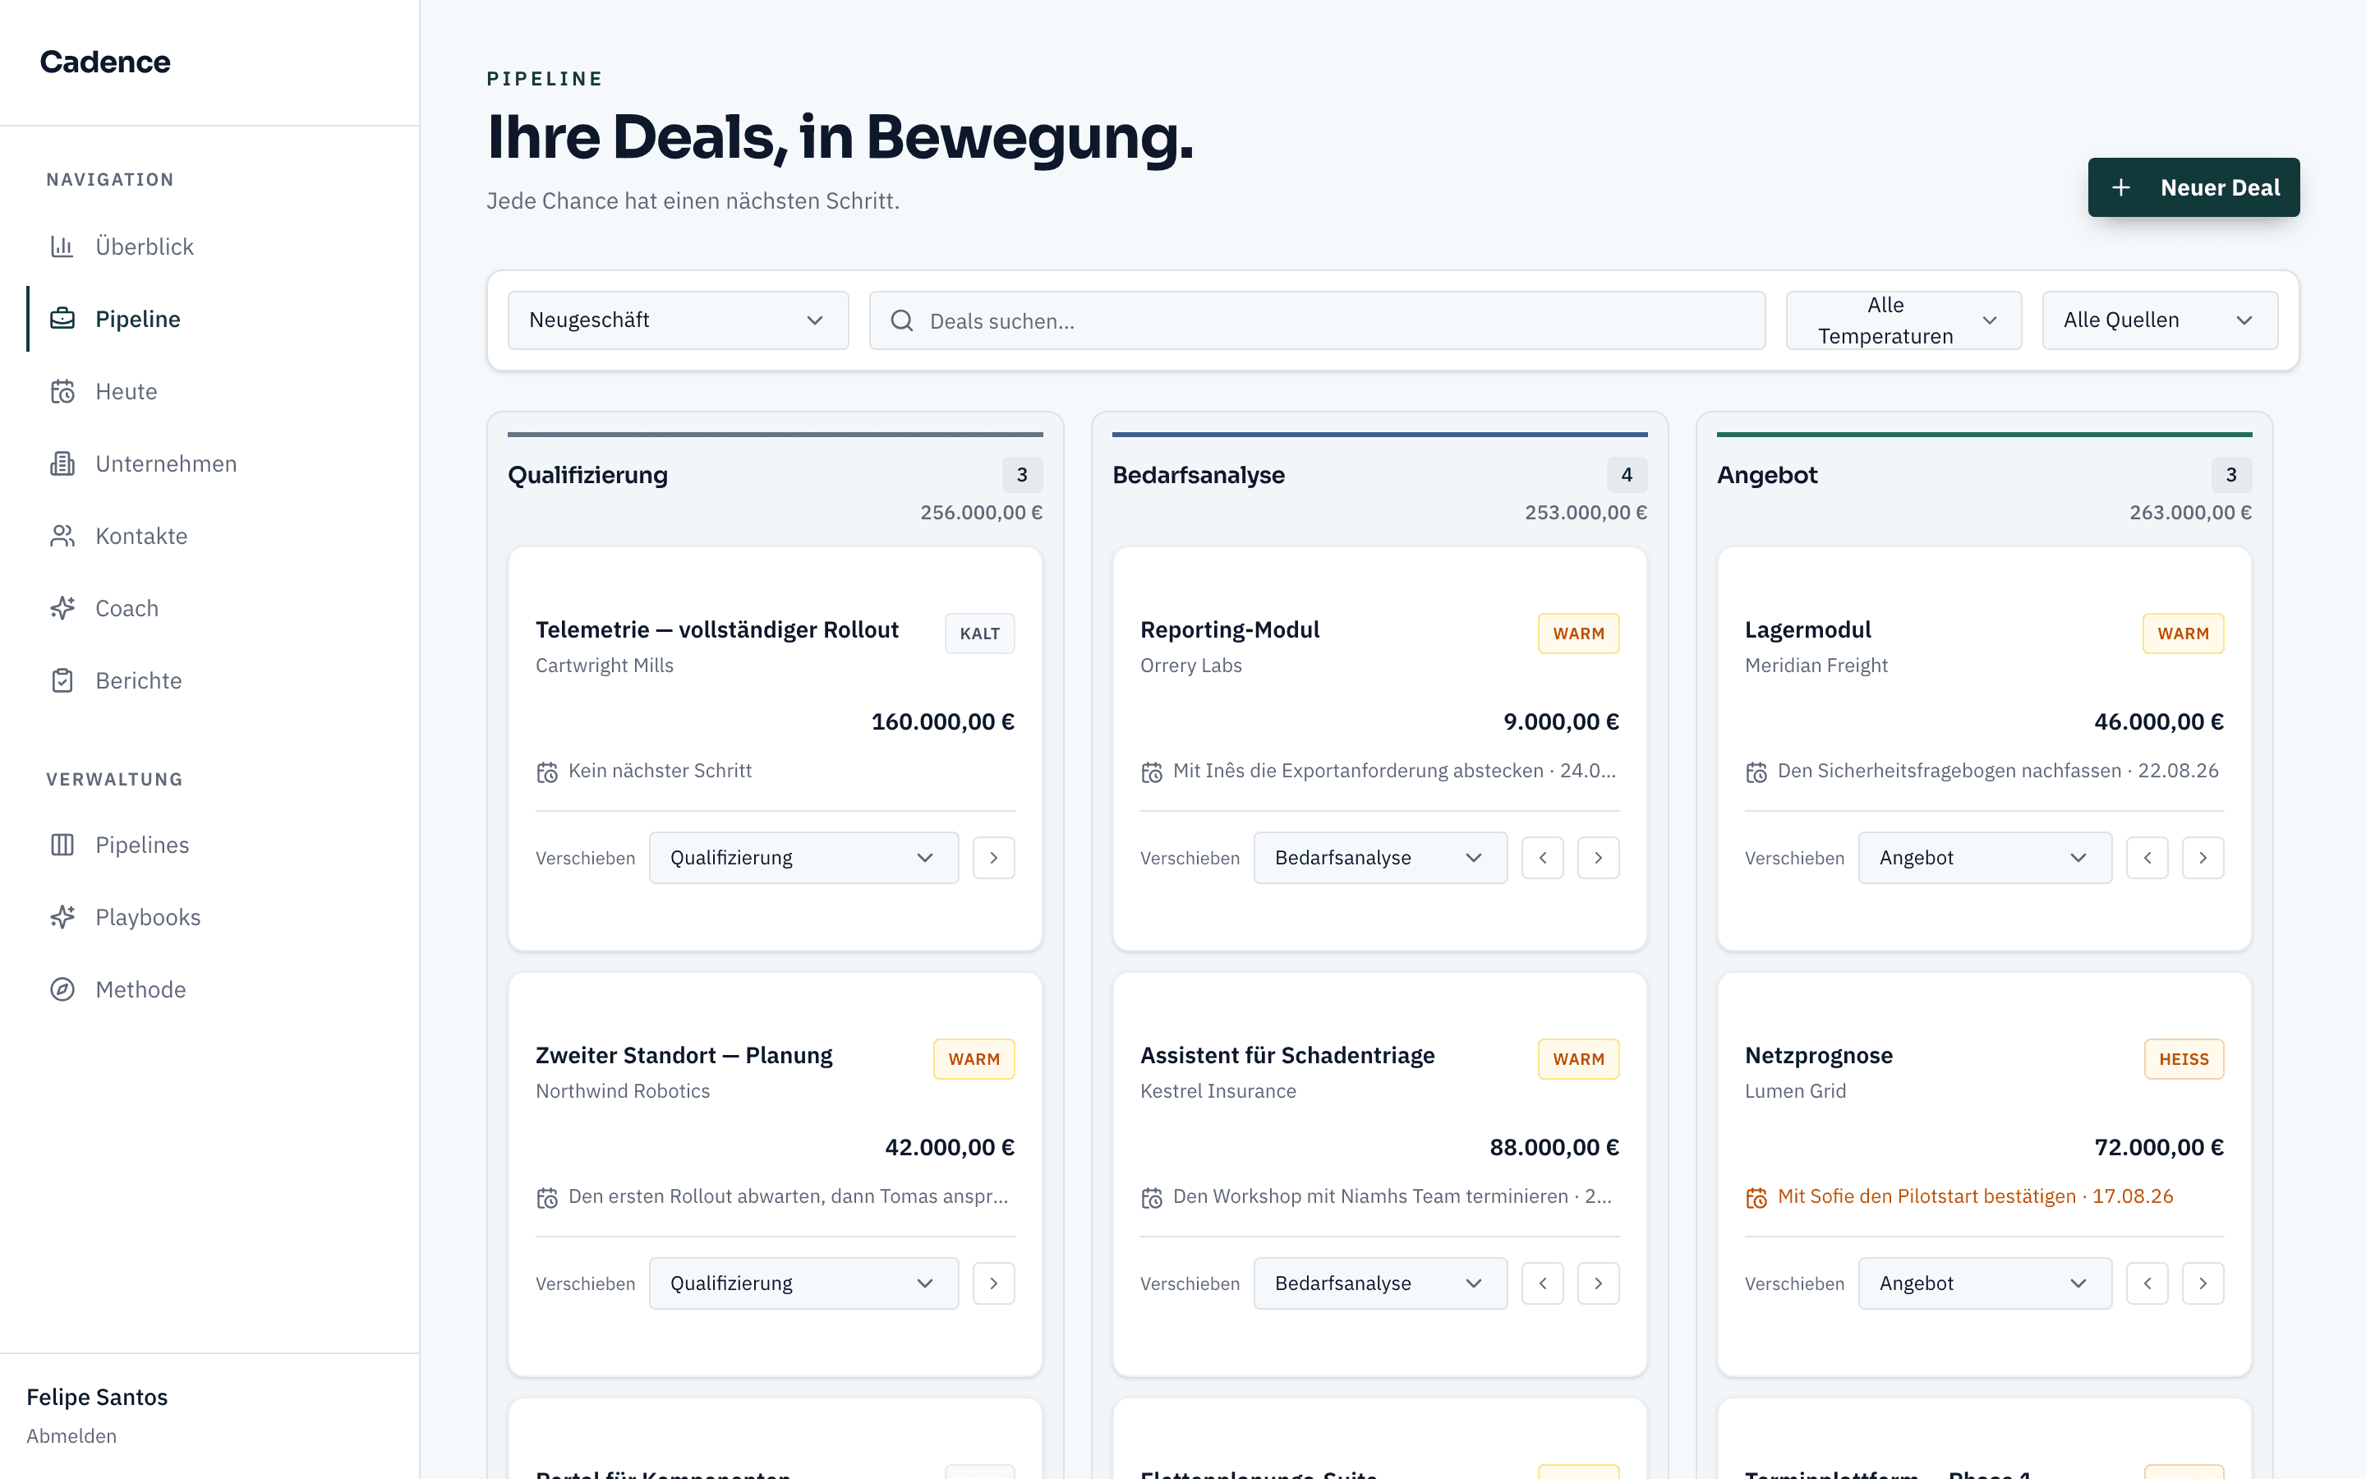Click the Cadence logo
The image size is (2366, 1479).
click(x=104, y=62)
